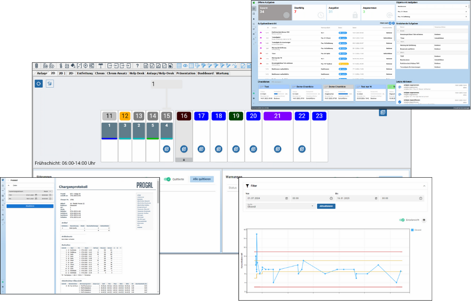Open the protocol icon under station 15
471x301 pixels.
pos(167,149)
